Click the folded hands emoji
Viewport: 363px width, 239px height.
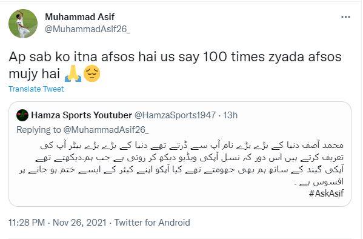(73, 74)
